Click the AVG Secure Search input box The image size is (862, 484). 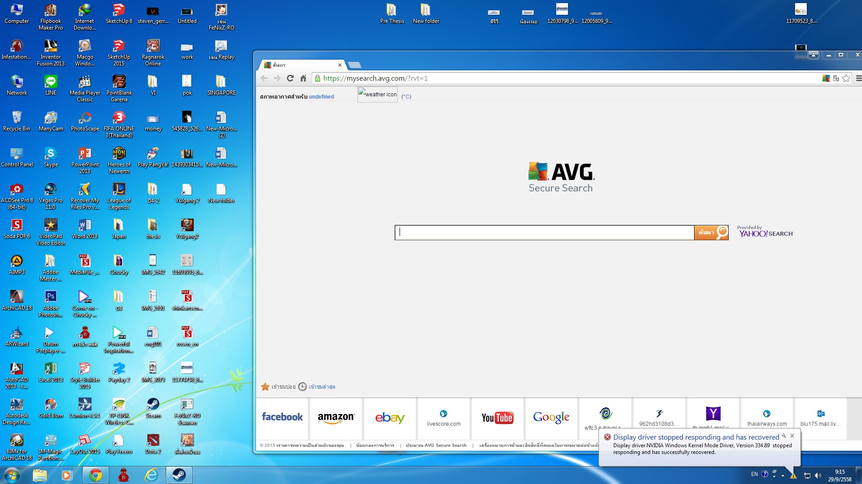[x=545, y=233]
